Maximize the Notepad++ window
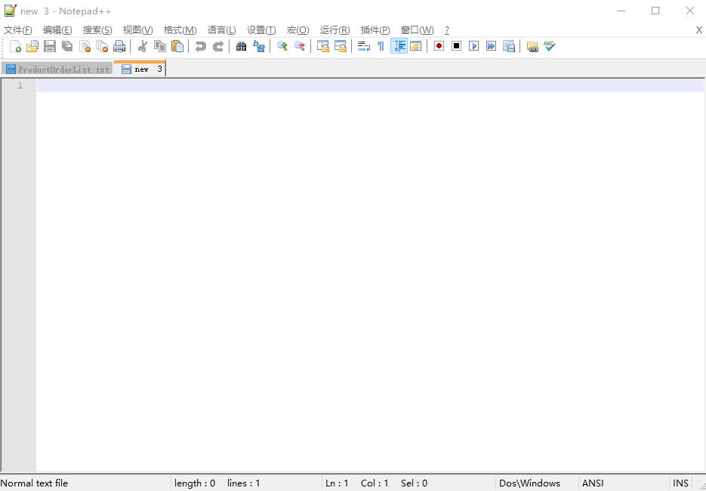Image resolution: width=706 pixels, height=491 pixels. [x=655, y=11]
